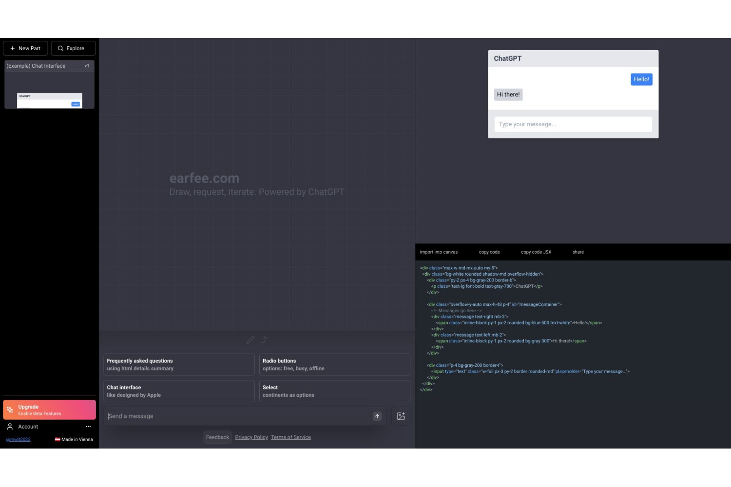Open the Terms of Service link

pos(291,437)
